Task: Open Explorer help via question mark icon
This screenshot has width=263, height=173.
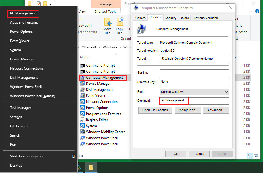Action: [257, 11]
